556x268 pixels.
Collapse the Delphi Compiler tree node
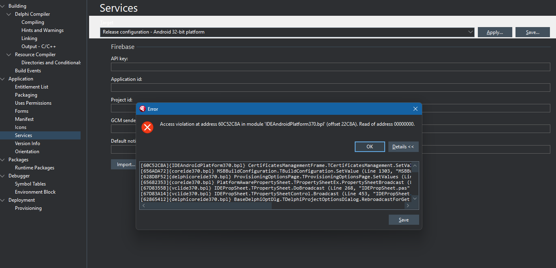(9, 14)
